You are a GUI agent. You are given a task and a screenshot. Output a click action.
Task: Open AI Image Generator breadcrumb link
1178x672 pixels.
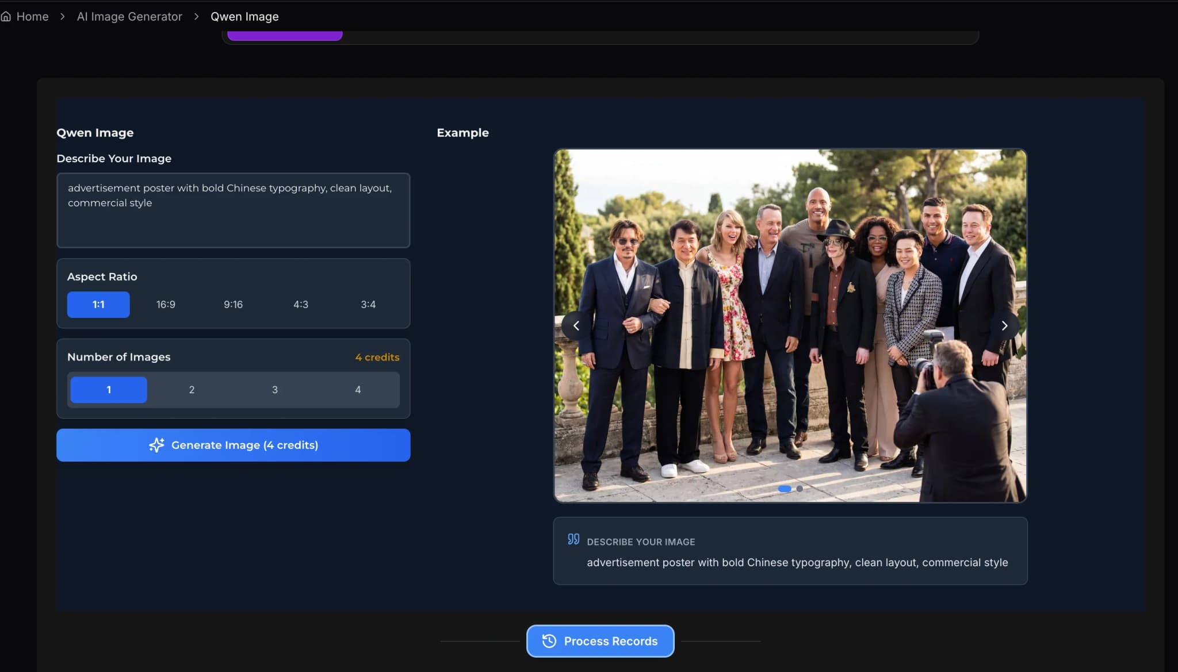click(129, 17)
